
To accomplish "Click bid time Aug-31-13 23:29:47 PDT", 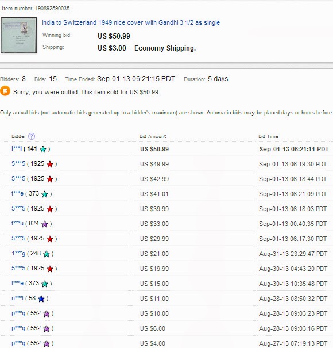I will [x=293, y=254].
